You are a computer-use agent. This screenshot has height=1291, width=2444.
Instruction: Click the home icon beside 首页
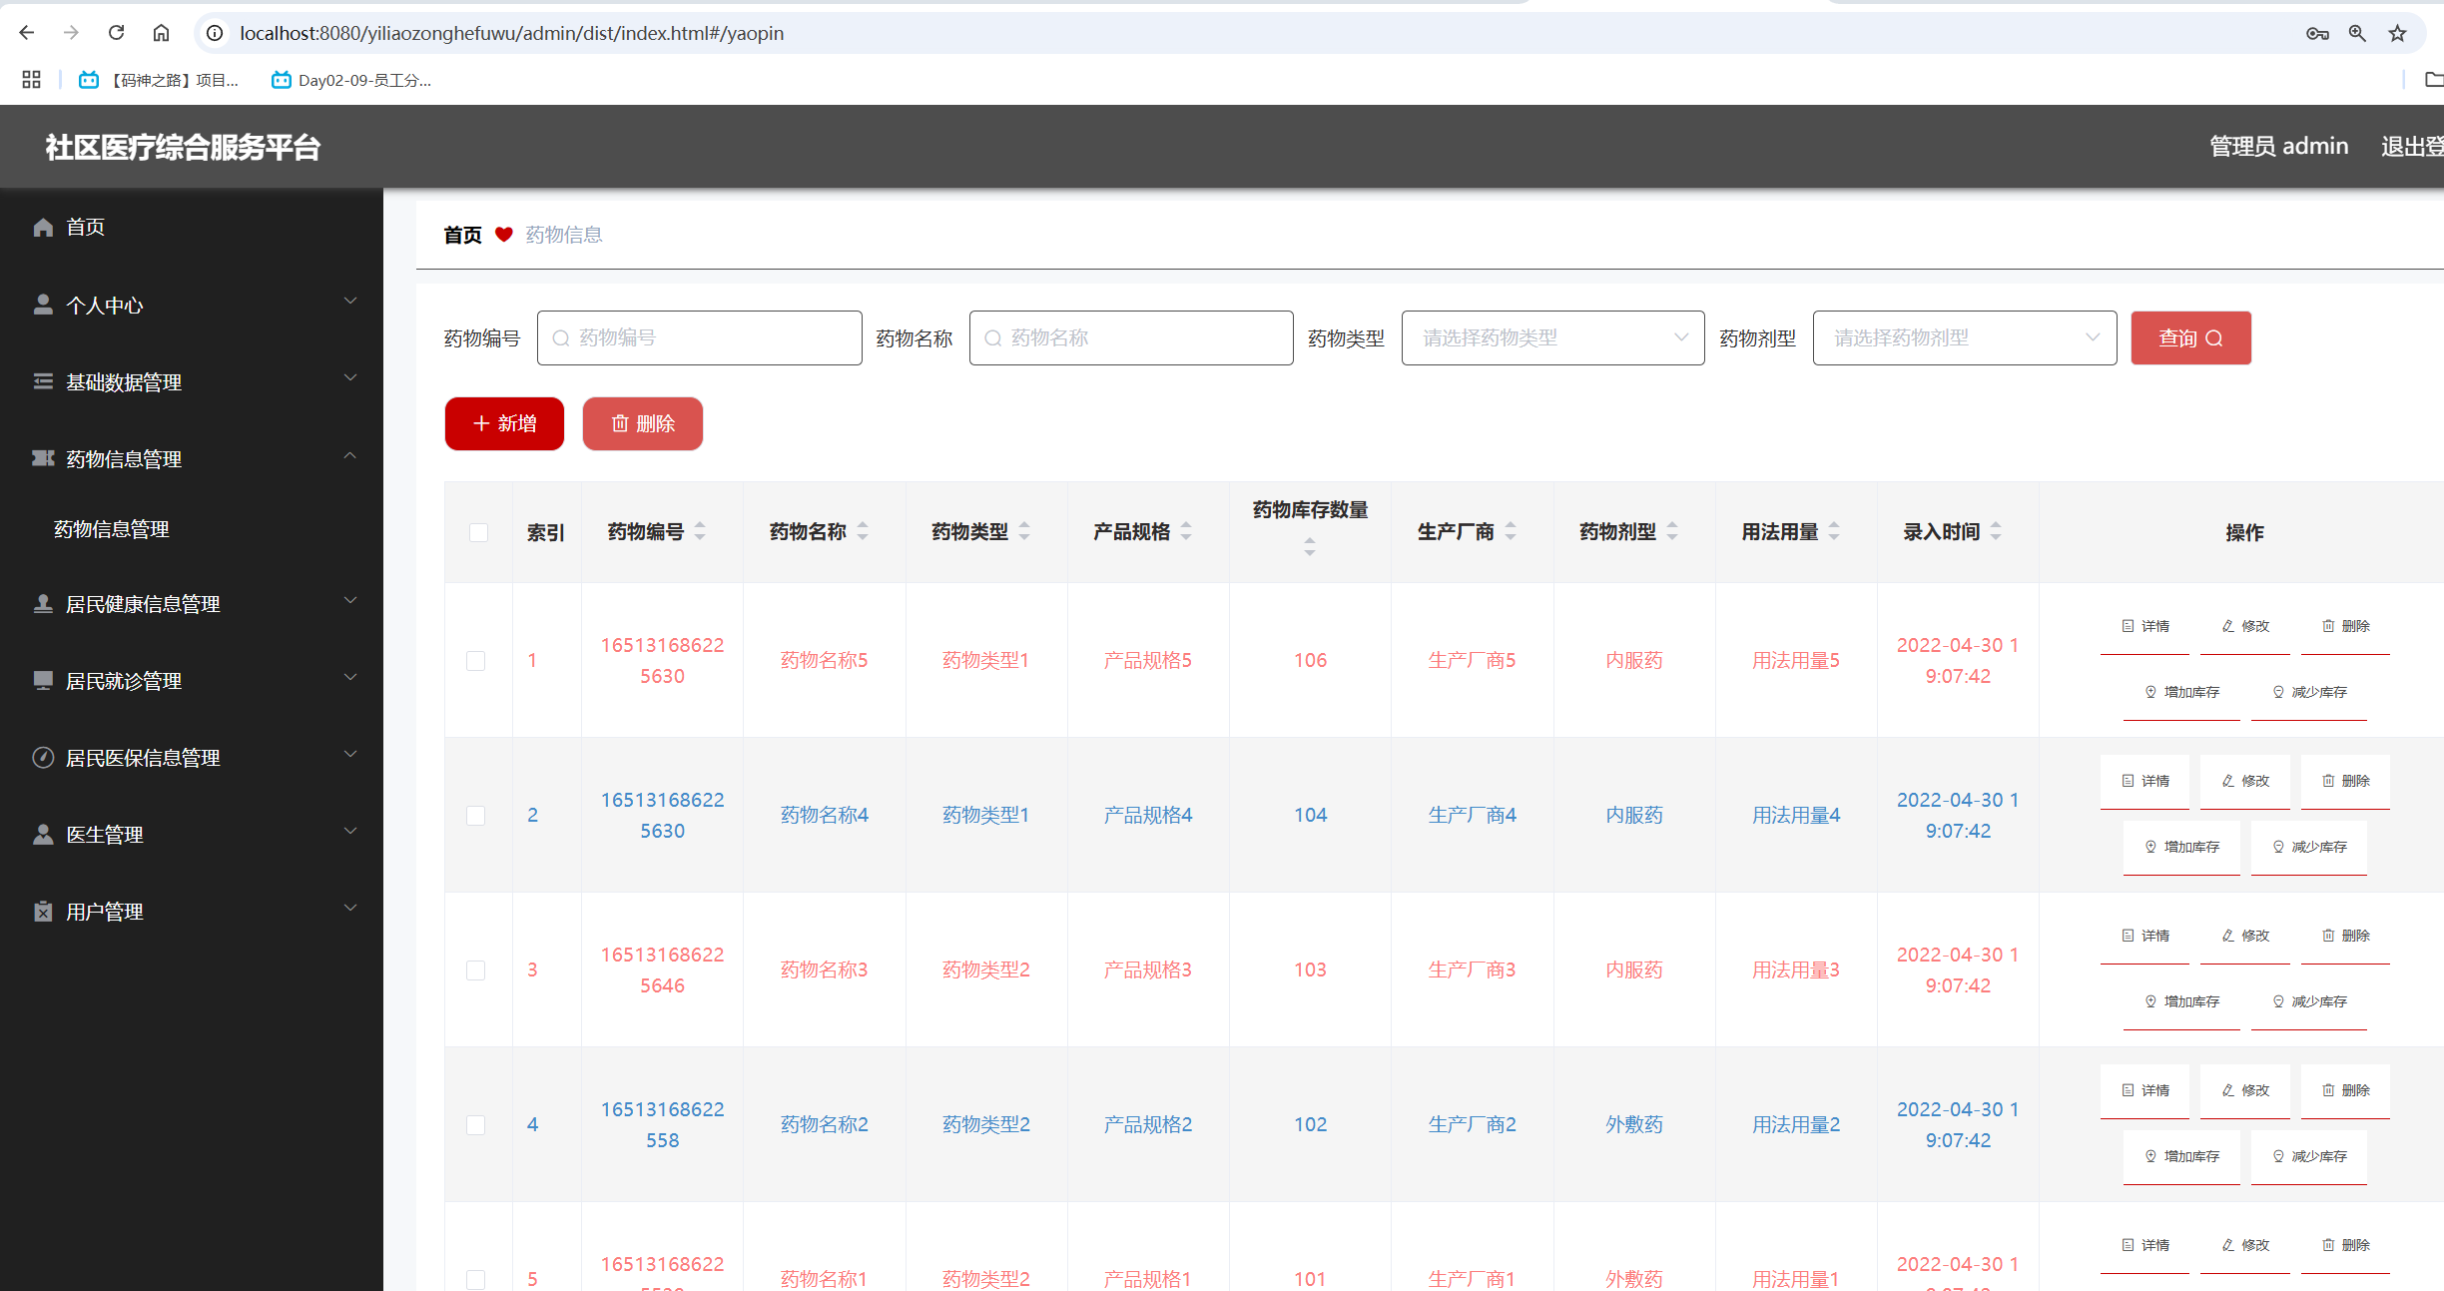[x=43, y=227]
